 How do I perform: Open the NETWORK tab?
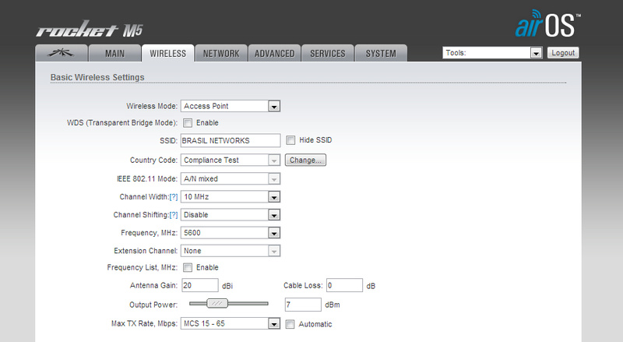tap(221, 53)
